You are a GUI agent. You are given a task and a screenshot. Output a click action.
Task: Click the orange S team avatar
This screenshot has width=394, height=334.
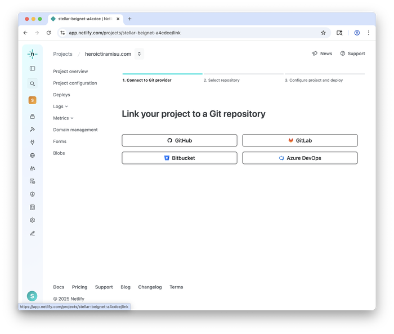[x=33, y=100]
